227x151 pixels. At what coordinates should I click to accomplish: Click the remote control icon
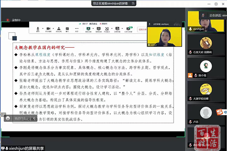117,29
